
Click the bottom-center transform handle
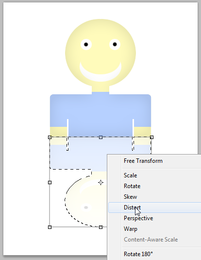click(100, 227)
